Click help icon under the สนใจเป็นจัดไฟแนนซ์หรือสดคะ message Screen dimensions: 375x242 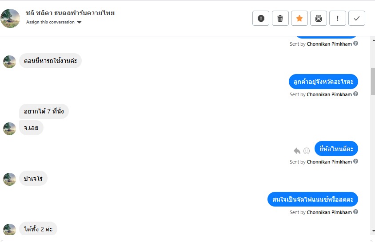(x=356, y=212)
